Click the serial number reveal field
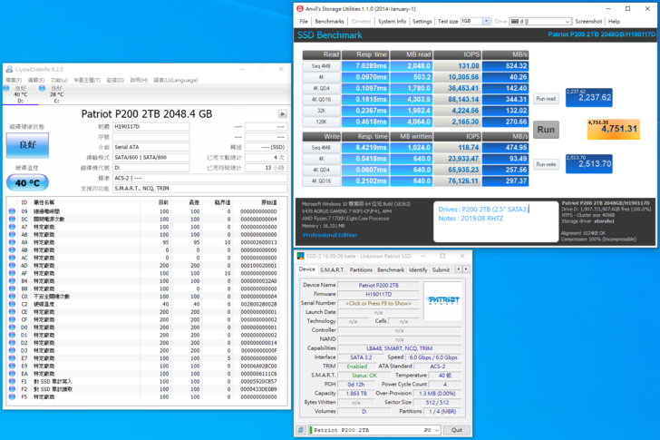Screen dimensions: 660x440 point(378,302)
